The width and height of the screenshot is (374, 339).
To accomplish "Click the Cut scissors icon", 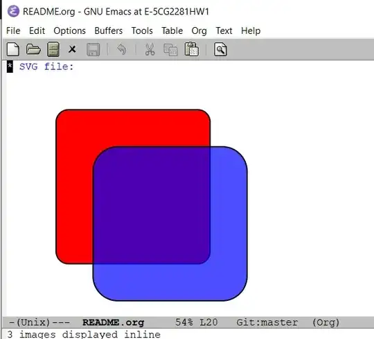I will click(150, 49).
